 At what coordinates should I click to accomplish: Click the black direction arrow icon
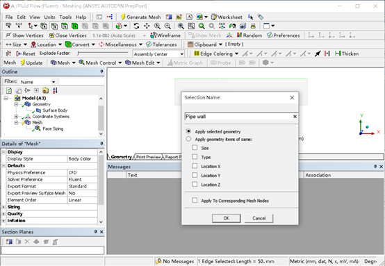click(x=318, y=53)
